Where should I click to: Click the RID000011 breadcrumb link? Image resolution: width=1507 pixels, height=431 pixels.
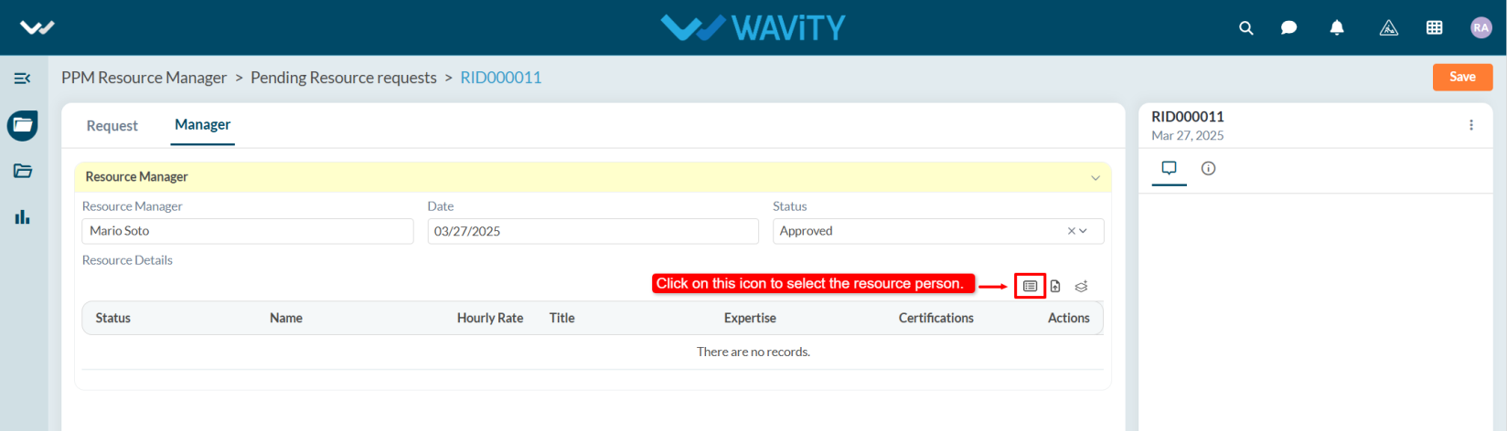501,78
